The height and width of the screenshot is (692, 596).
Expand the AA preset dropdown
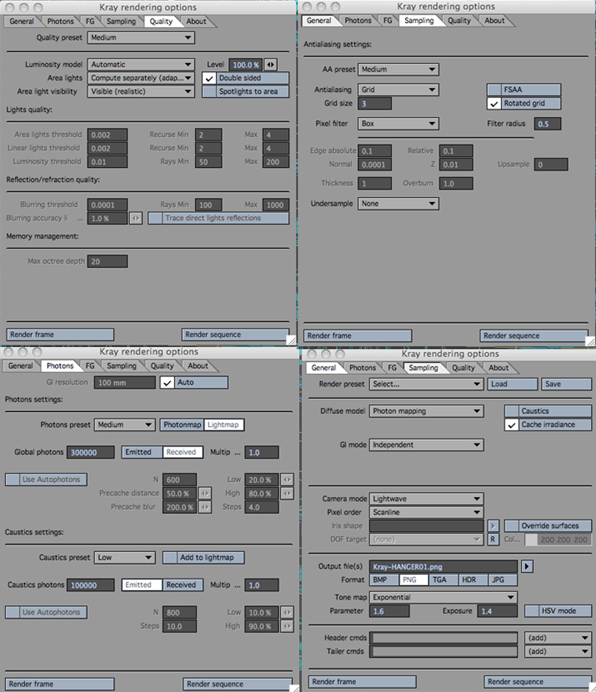[x=398, y=70]
